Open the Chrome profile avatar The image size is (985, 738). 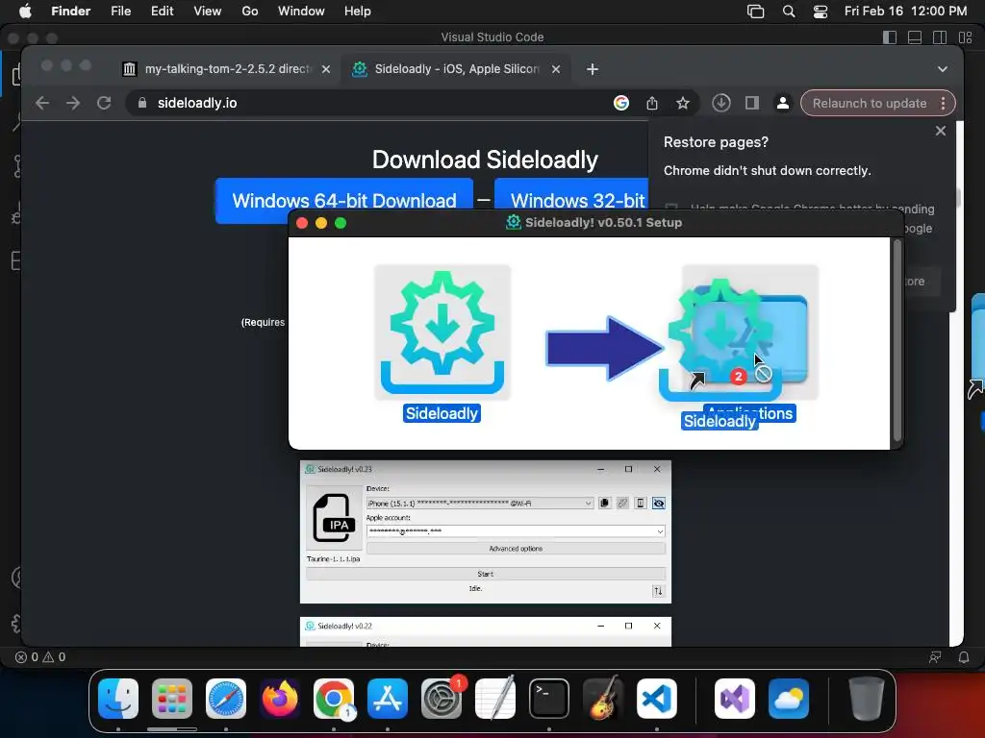pyautogui.click(x=783, y=103)
